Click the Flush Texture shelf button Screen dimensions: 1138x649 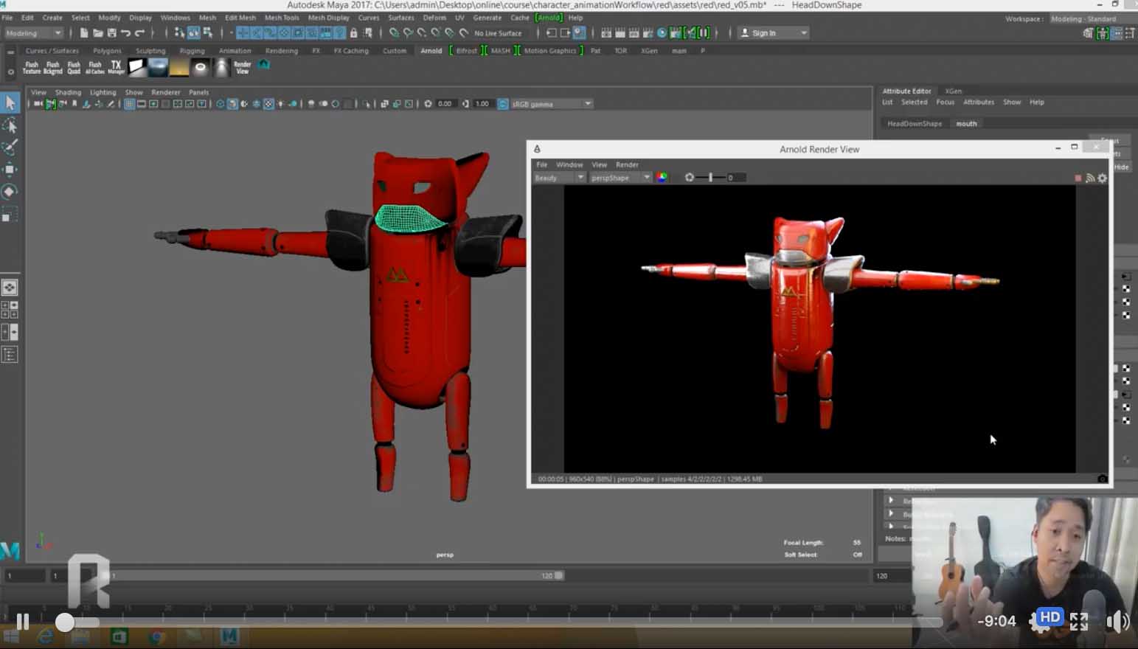pos(31,67)
